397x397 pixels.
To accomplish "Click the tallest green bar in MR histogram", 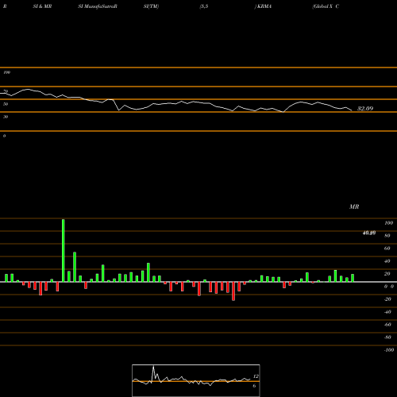I will [x=63, y=250].
